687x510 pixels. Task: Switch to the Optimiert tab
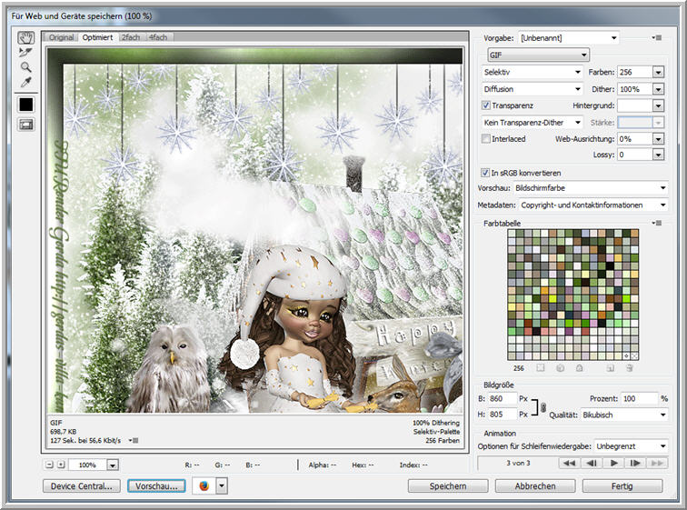97,37
